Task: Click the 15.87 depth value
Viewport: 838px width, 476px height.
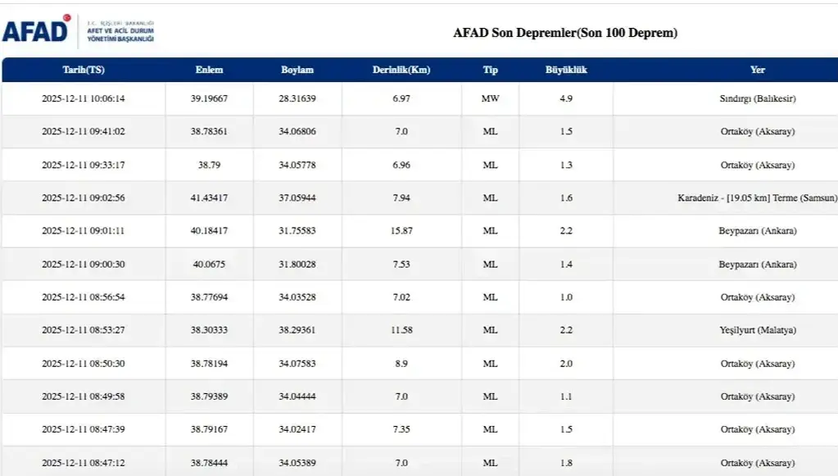Action: pos(401,231)
